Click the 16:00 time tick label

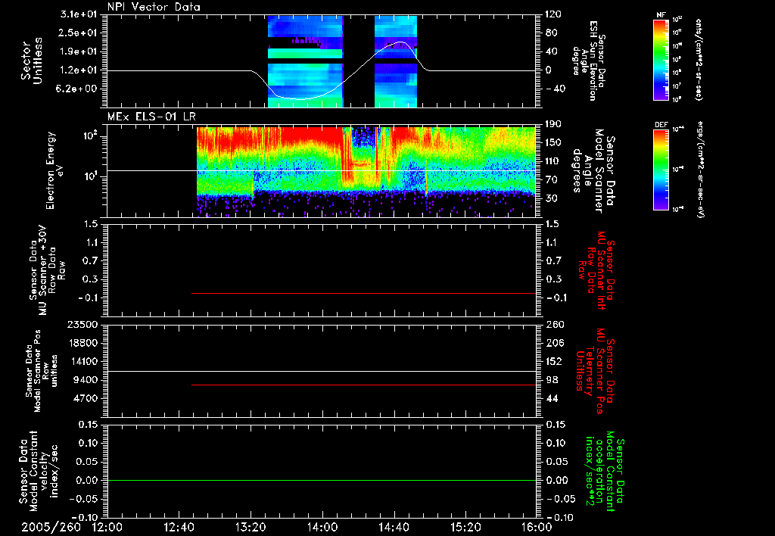pos(537,527)
